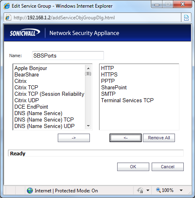
Task: Select PPTP in the group members list
Action: pyautogui.click(x=108, y=81)
